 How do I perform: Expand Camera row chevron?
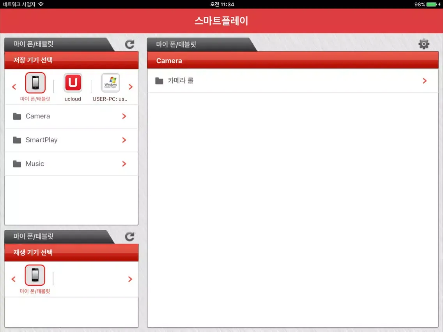(x=124, y=116)
